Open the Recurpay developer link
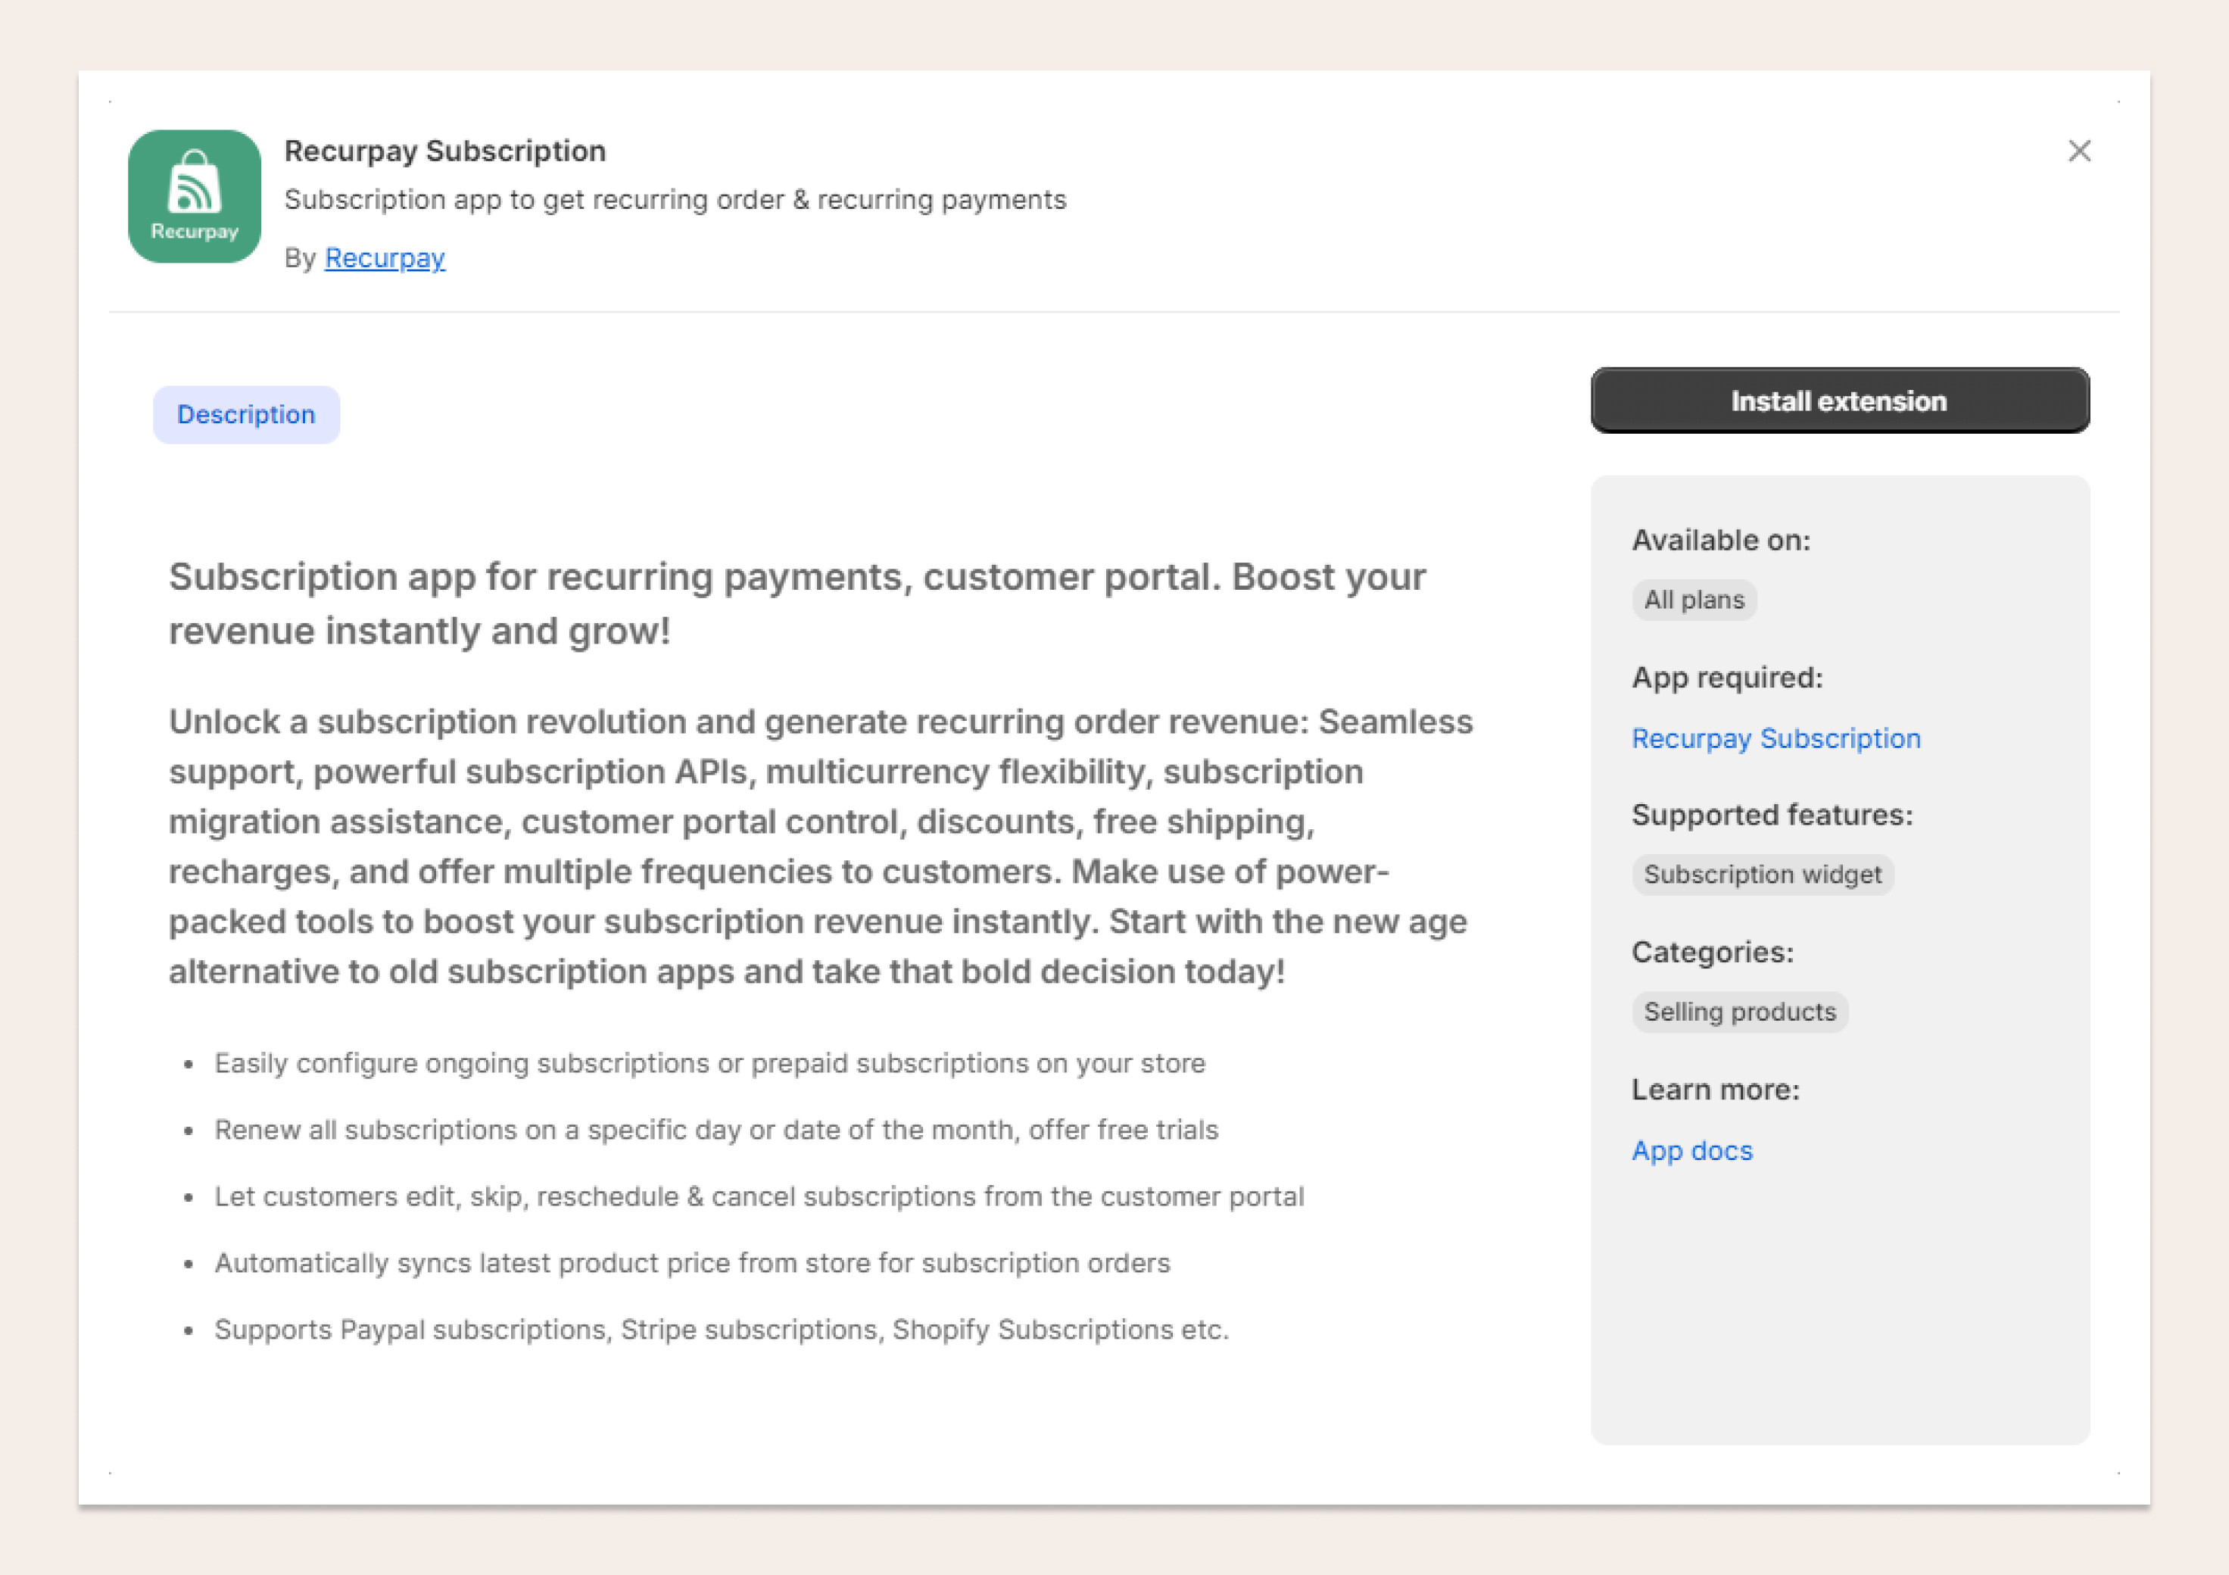Screen dimensions: 2229x1575 pos(385,258)
